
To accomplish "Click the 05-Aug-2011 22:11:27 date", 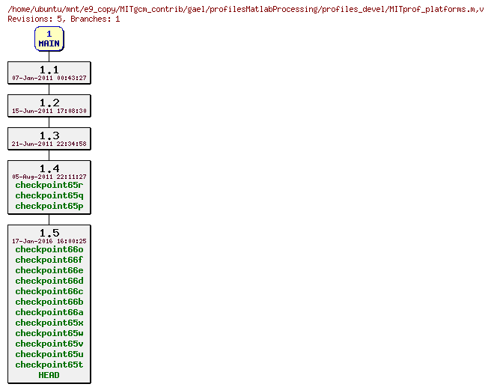I will pyautogui.click(x=49, y=177).
